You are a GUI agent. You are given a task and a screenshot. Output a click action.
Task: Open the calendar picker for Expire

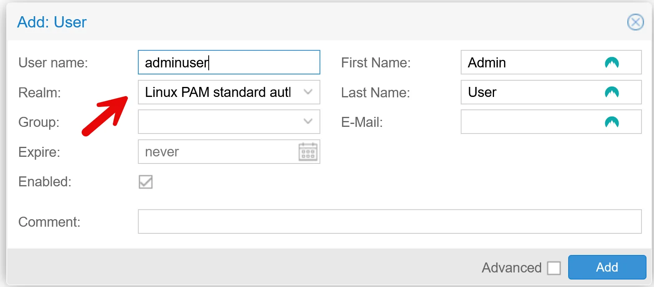(308, 152)
